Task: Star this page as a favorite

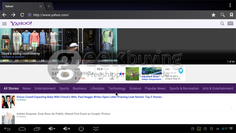Action: [213, 15]
